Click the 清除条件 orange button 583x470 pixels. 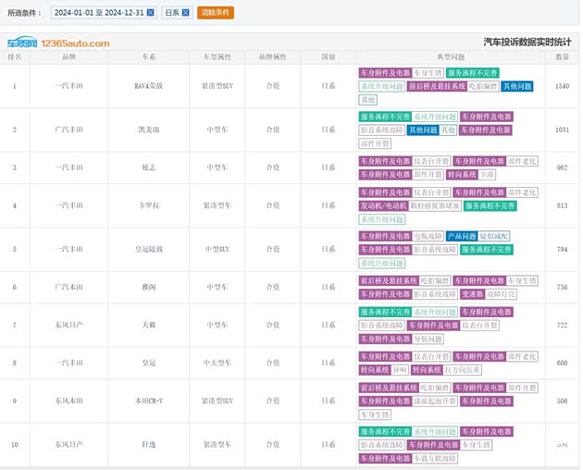pyautogui.click(x=216, y=13)
